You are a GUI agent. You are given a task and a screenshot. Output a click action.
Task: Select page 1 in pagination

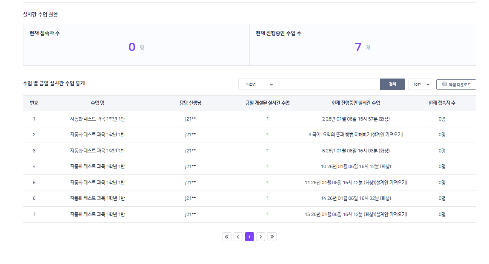pos(249,237)
